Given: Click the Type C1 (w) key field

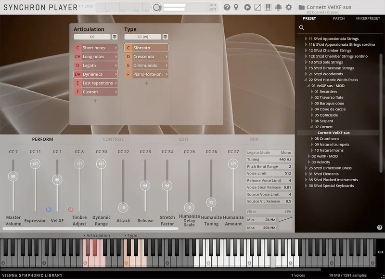Looking at the screenshot, I should [142, 37].
